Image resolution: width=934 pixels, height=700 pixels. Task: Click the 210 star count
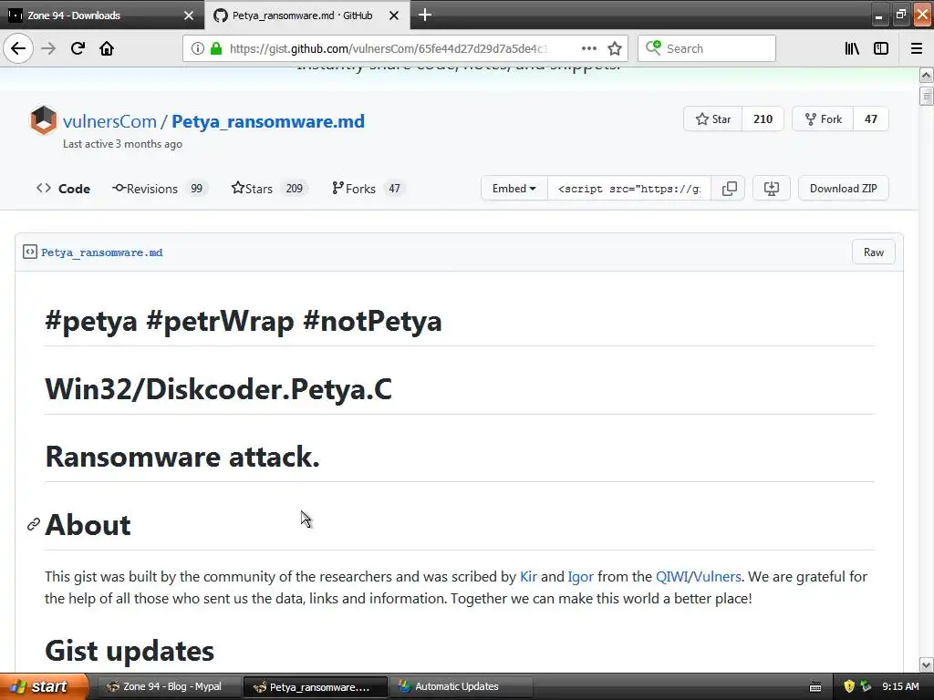click(763, 119)
